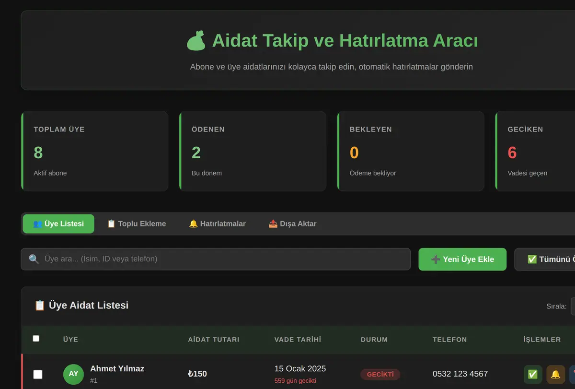Viewport: 575px width, 389px height.
Task: Click the Toplam Üye stat card
Action: 94,151
